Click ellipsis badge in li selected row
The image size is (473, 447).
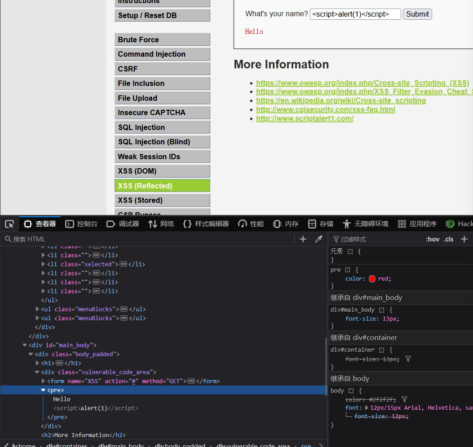[x=124, y=264]
